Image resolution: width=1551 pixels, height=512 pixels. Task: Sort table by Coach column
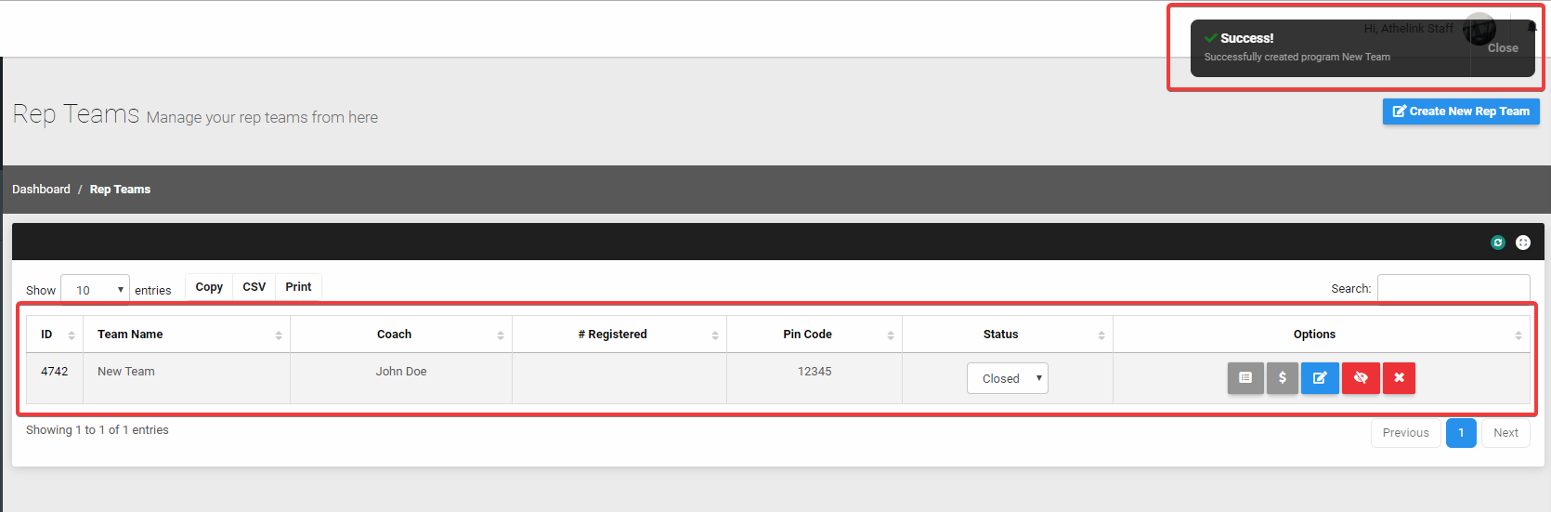[x=400, y=335]
